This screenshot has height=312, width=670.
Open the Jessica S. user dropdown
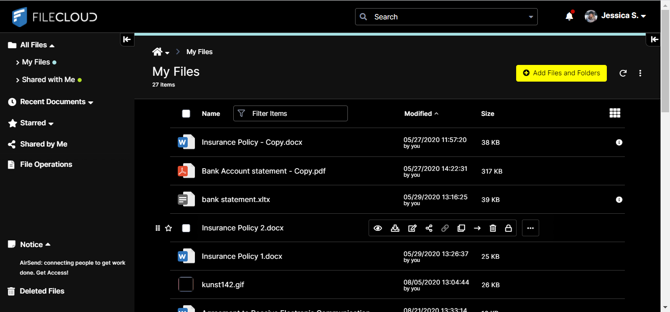(623, 16)
